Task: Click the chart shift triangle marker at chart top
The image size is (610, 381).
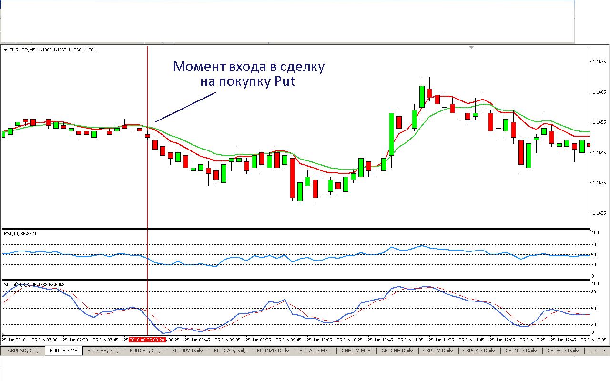Action: pos(471,47)
